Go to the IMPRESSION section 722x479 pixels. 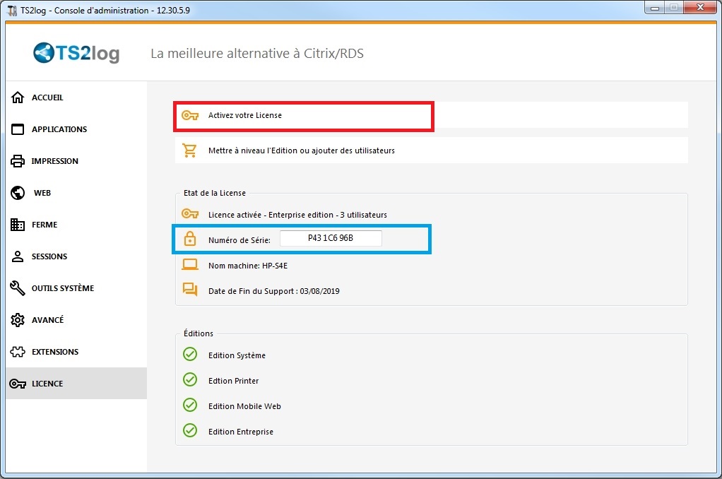[x=76, y=161]
